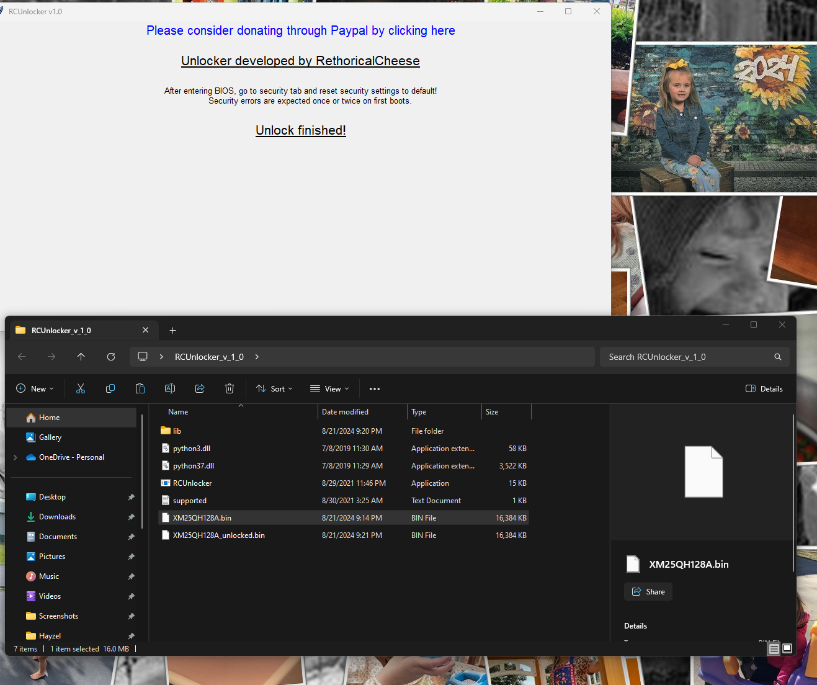817x685 pixels.
Task: Click the Rename icon in toolbar
Action: coord(170,388)
